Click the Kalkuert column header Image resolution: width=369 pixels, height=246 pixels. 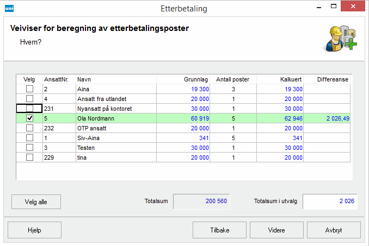click(x=280, y=80)
